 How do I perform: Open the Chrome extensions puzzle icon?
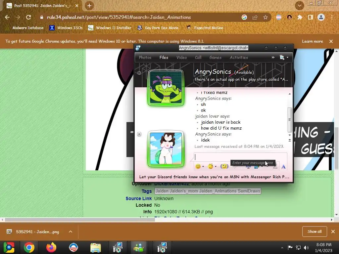tap(300, 17)
